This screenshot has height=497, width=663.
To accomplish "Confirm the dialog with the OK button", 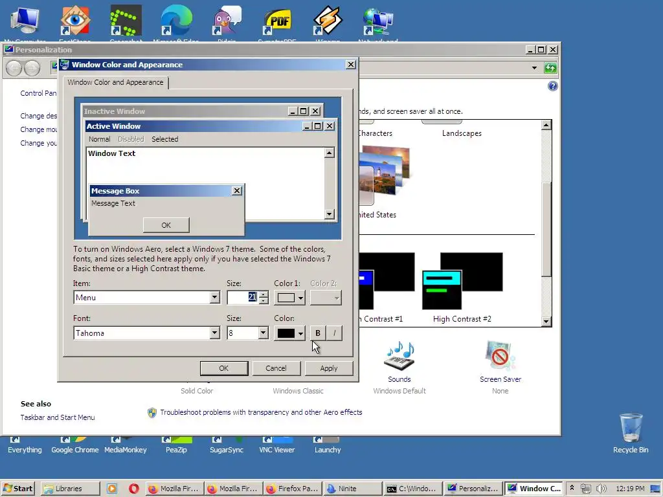I will (223, 368).
